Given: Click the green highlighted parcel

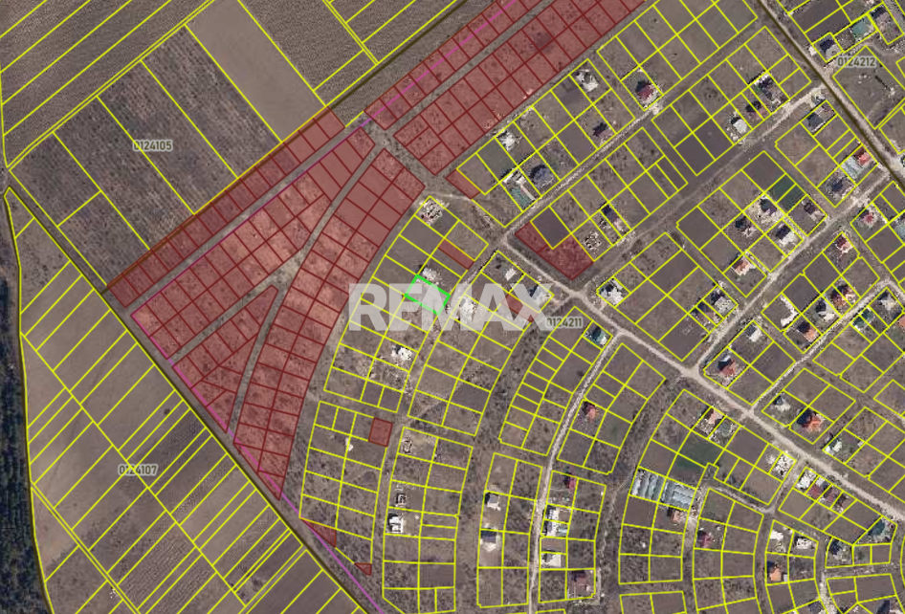Looking at the screenshot, I should coord(428,294).
